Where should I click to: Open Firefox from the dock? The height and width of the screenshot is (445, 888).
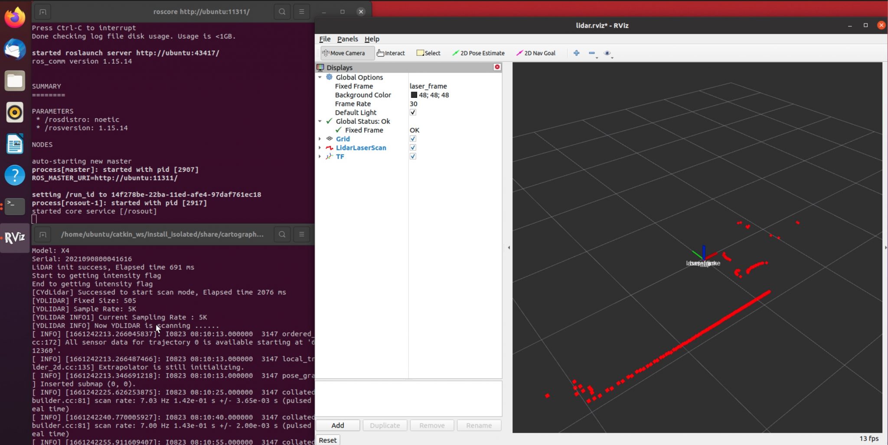click(x=15, y=18)
